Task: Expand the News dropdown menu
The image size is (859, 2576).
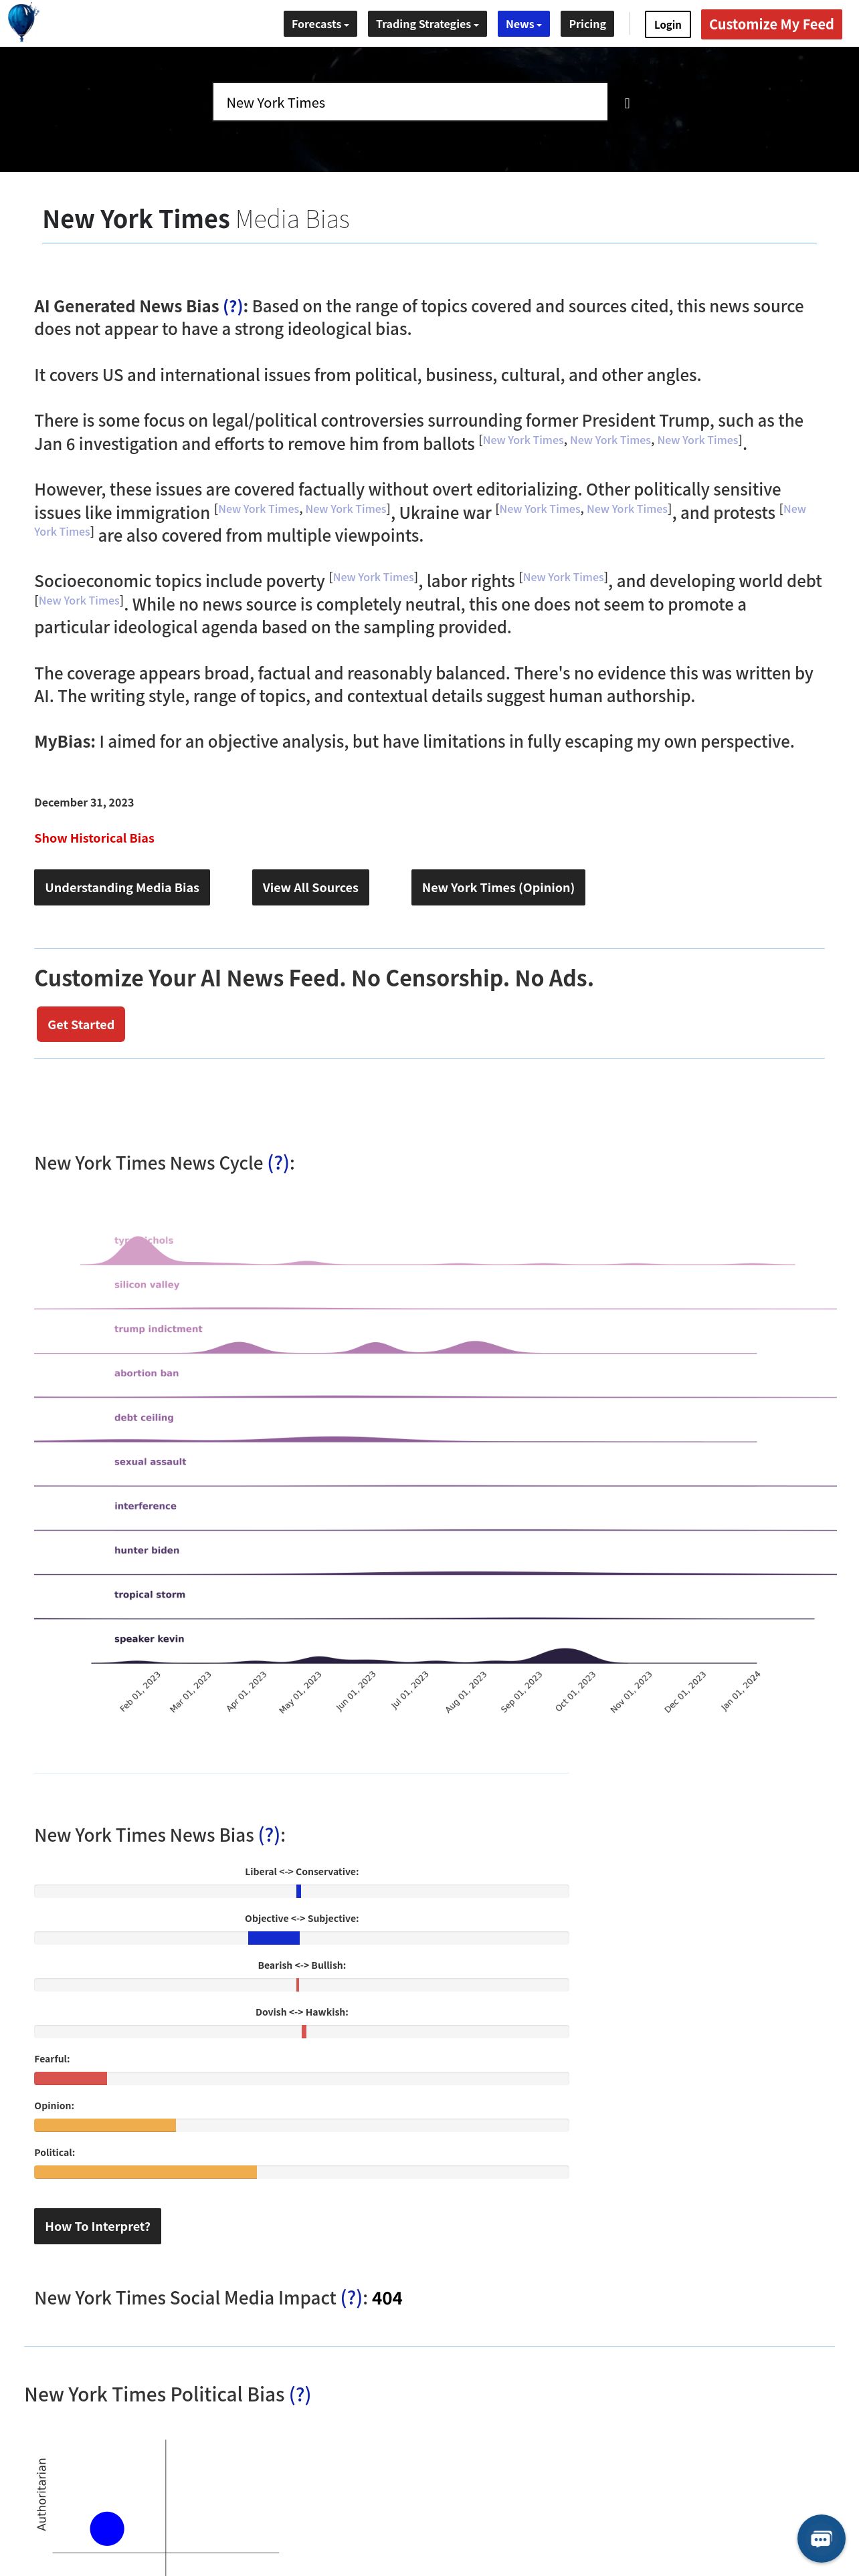Action: [523, 24]
